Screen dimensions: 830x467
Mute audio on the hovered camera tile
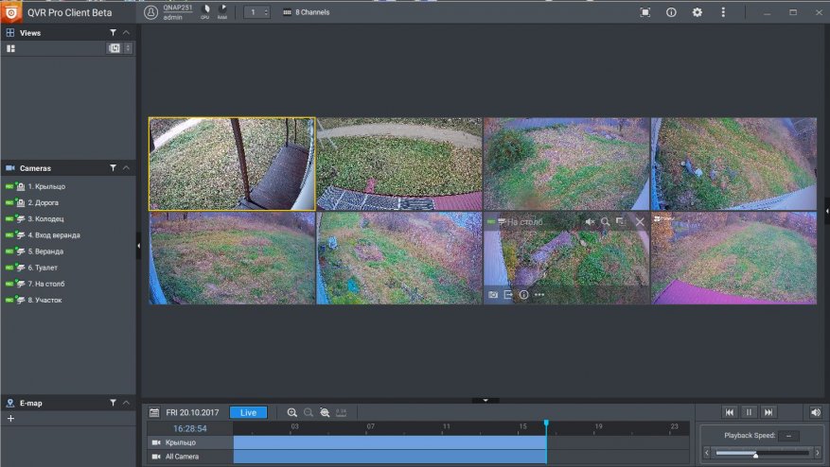[590, 221]
